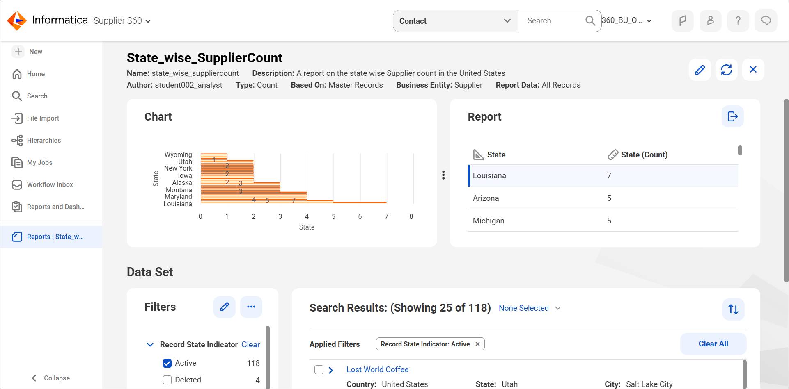Viewport: 789px width, 389px height.
Task: Check the Lost World Coffee row checkbox
Action: pos(319,370)
